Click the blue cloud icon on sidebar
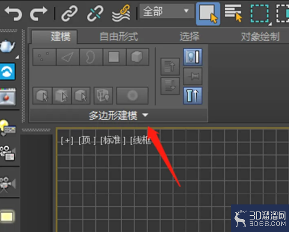This screenshot has width=289, height=232. [x=7, y=72]
